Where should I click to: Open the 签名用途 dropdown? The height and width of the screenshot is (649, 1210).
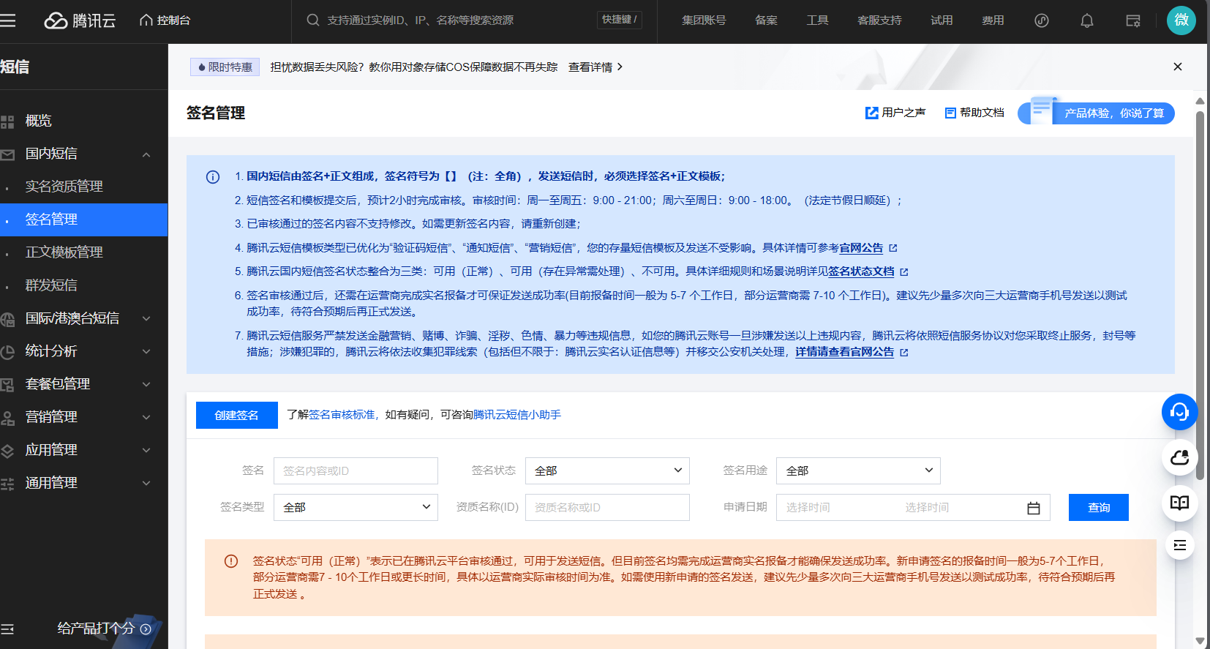point(858,470)
